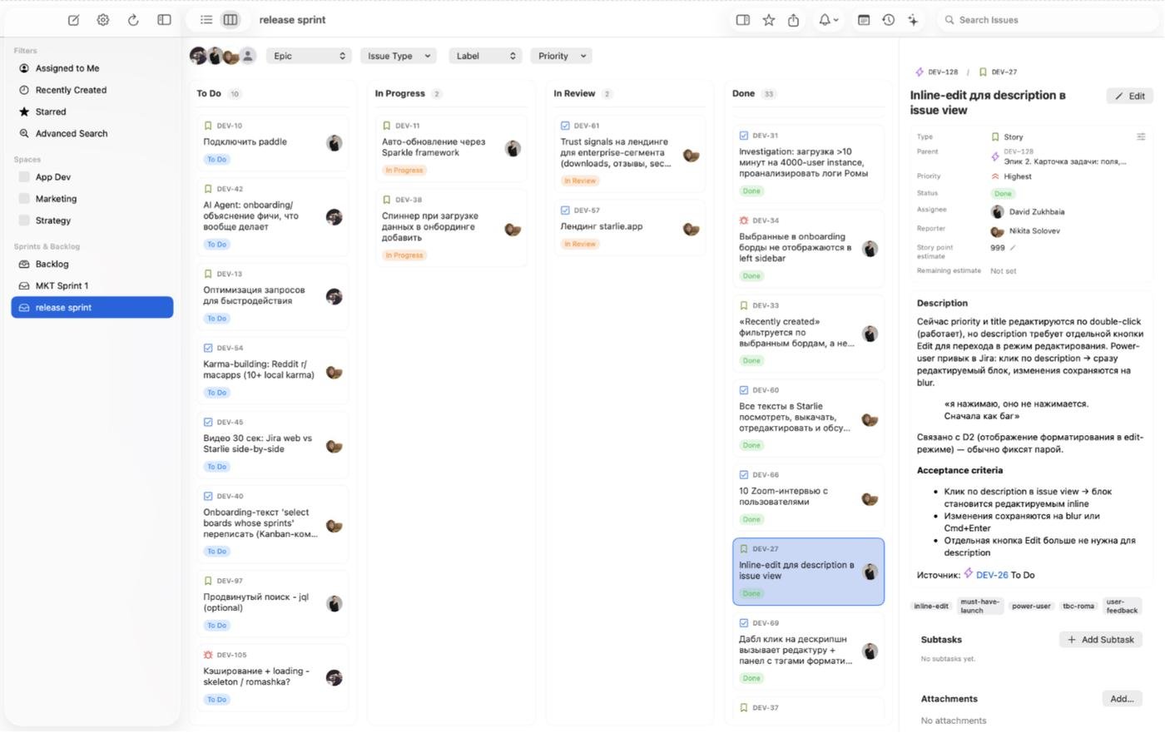1165x733 pixels.
Task: Click the bug icon on DEV-105
Action: [x=208, y=655]
